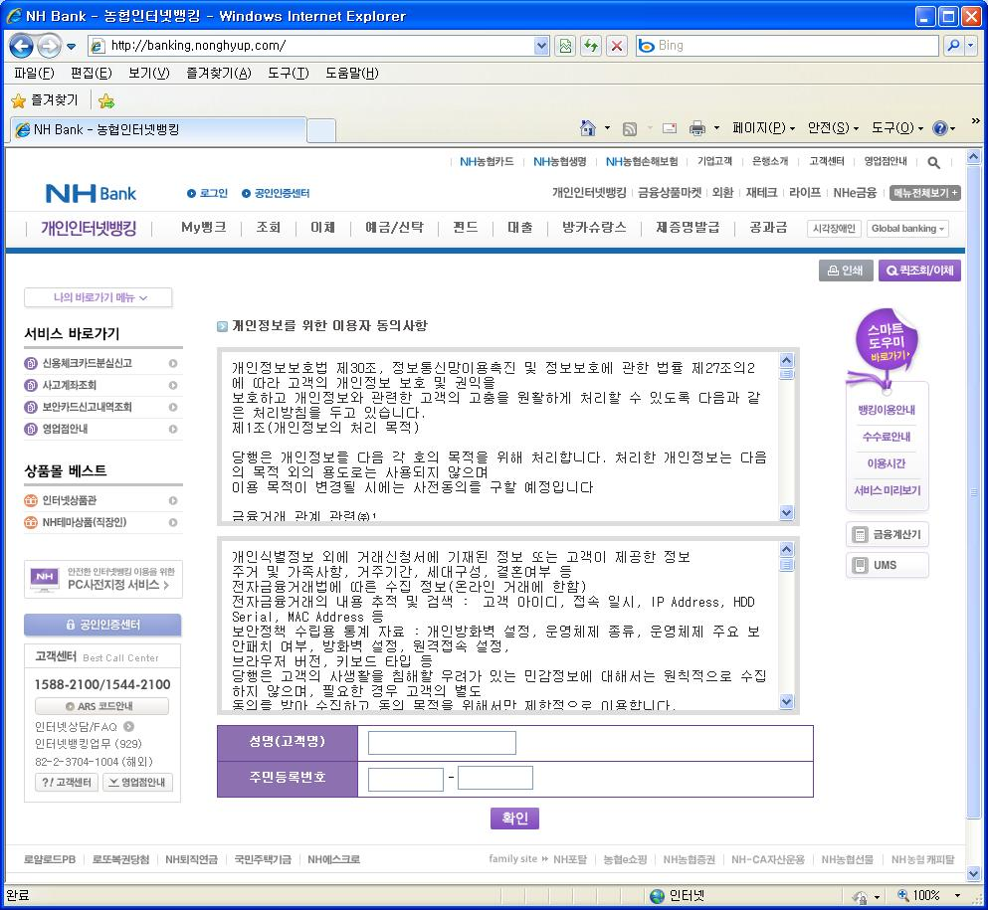Click the 뱅킹이용안내 link

(x=887, y=410)
